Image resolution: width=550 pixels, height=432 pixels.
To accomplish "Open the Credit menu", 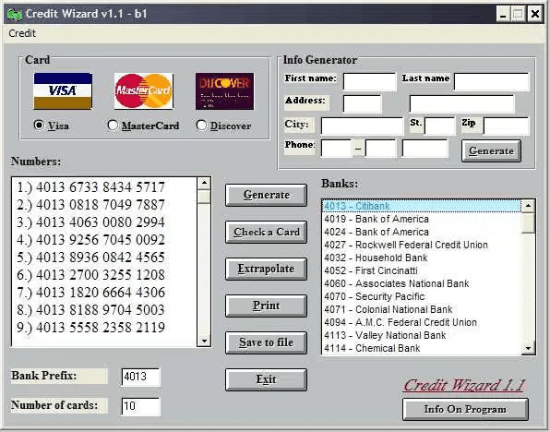I will [x=22, y=33].
